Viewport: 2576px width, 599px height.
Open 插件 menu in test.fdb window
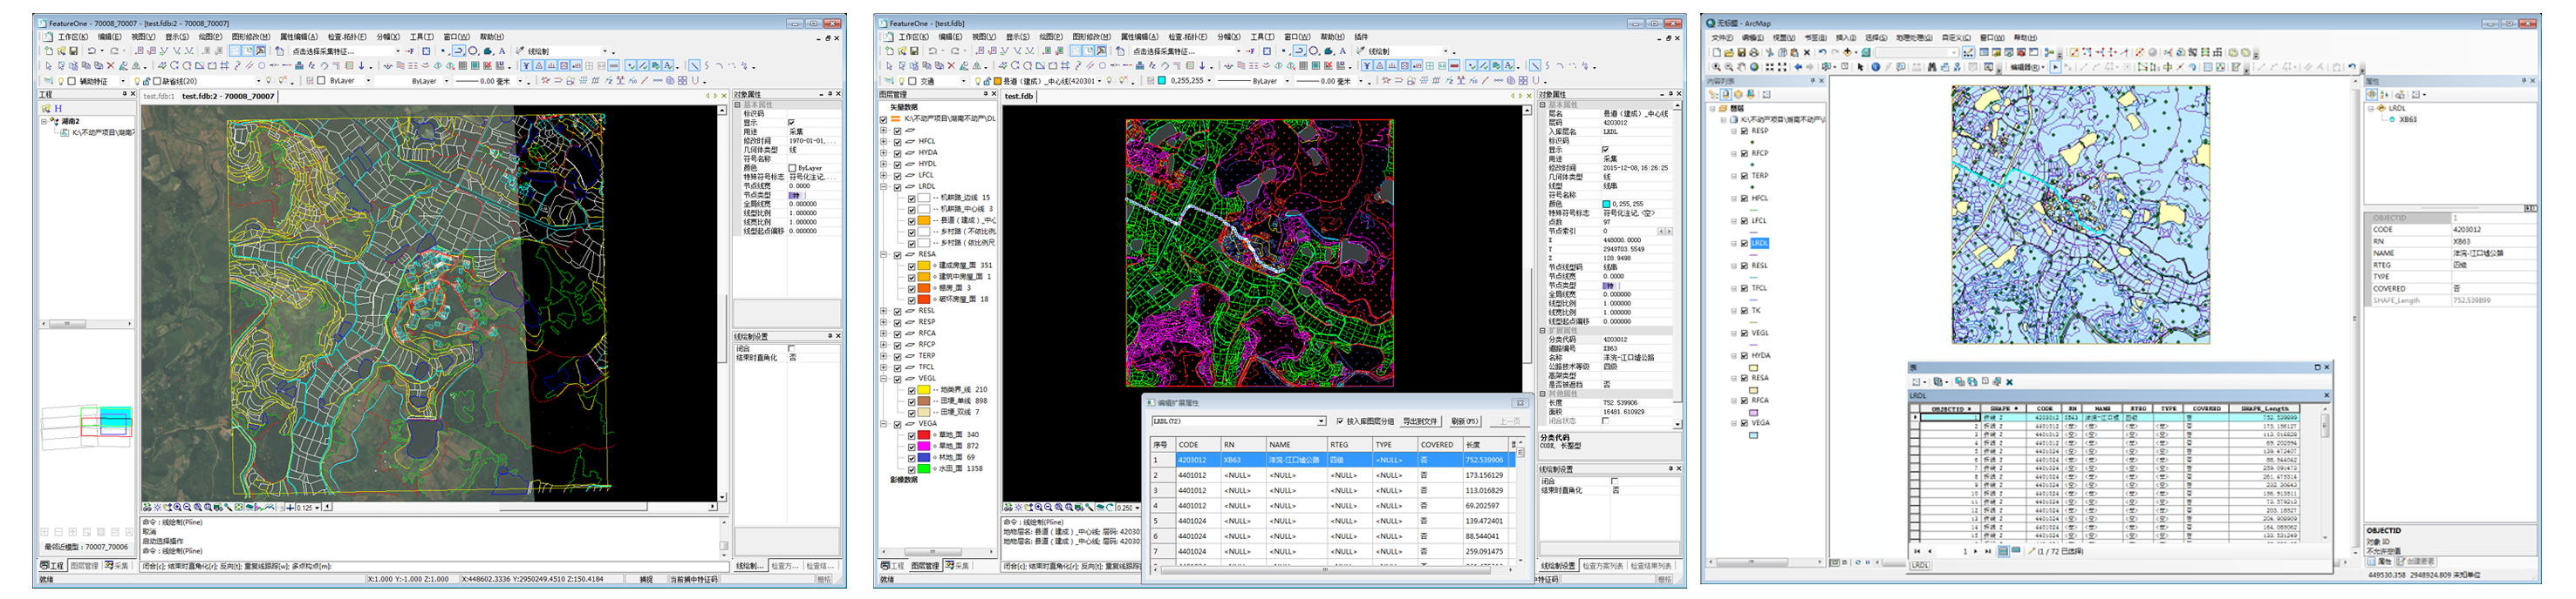pyautogui.click(x=1361, y=37)
